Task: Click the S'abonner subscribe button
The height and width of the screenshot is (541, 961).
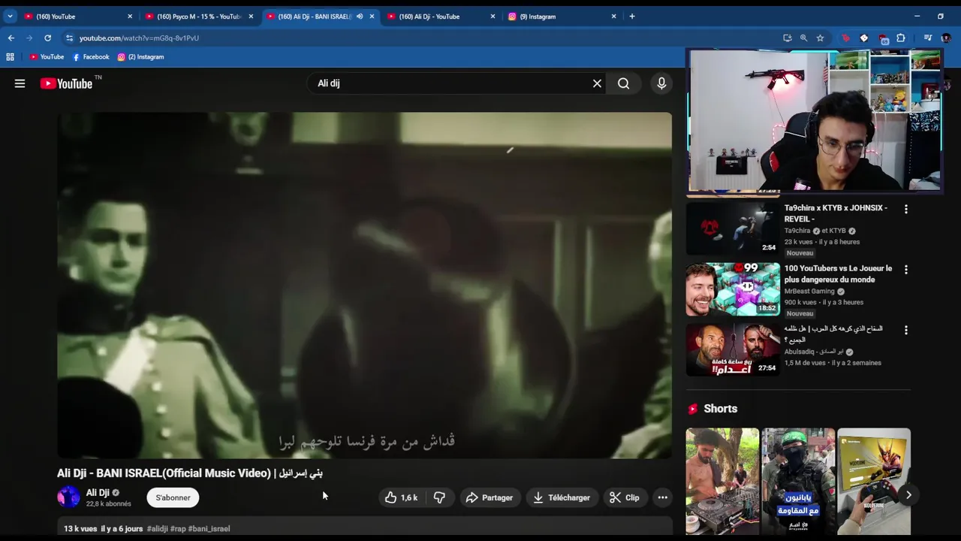Action: coord(173,497)
